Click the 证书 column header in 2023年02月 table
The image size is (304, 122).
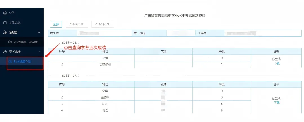coord(276,51)
